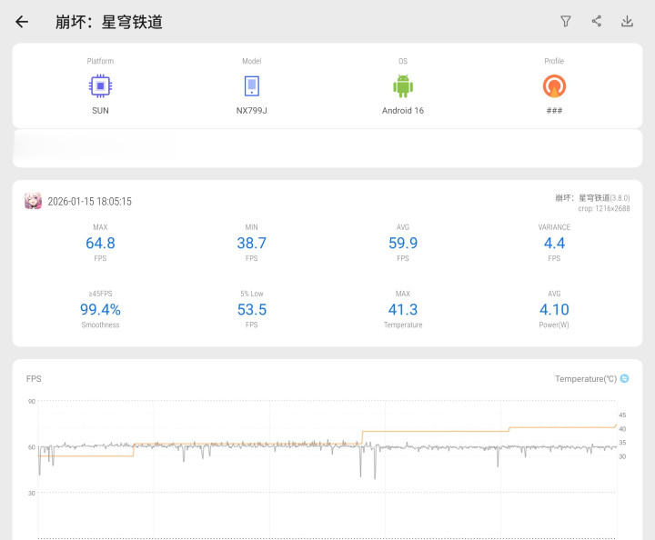The height and width of the screenshot is (540, 655).
Task: Open the orange Profile icon
Action: (x=554, y=86)
